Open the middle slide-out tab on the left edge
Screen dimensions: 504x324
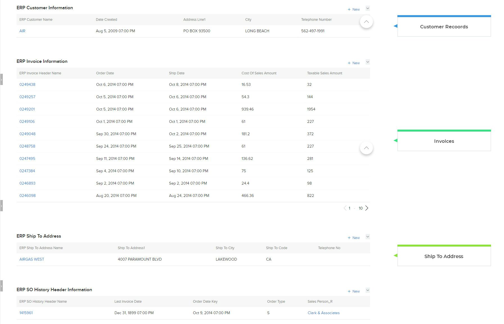pyautogui.click(x=1, y=206)
